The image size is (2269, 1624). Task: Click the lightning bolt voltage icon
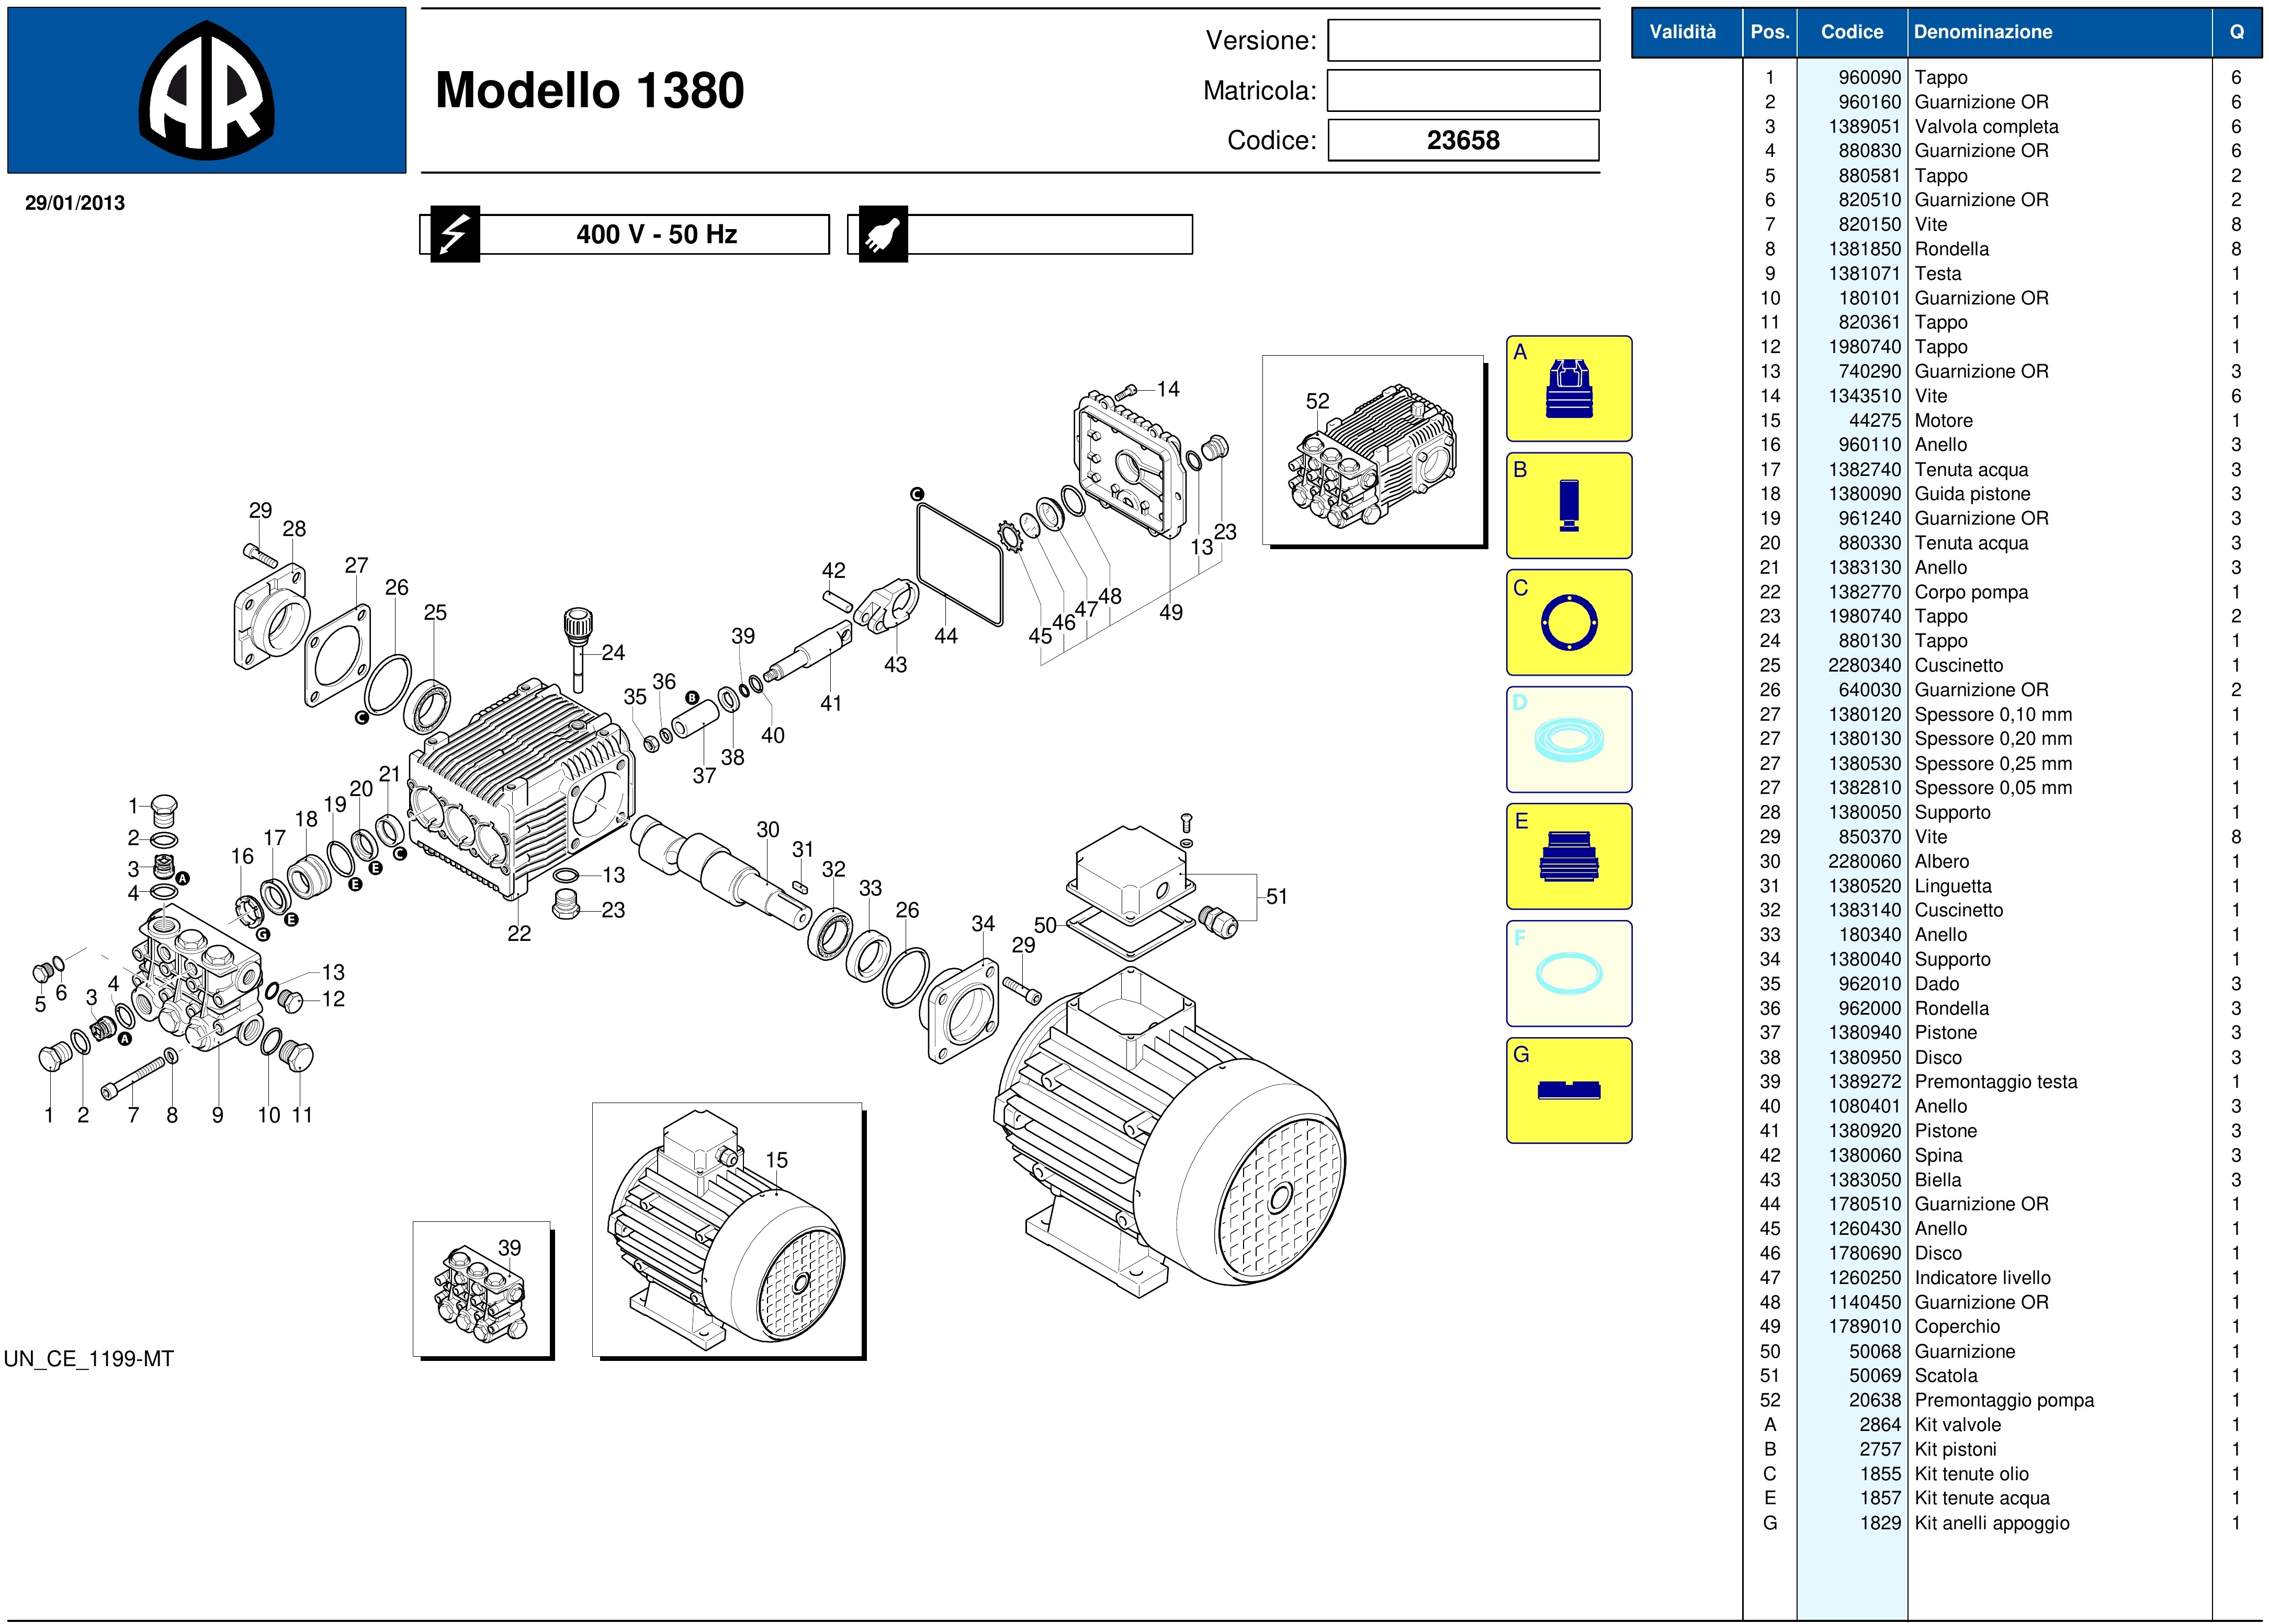coord(455,235)
